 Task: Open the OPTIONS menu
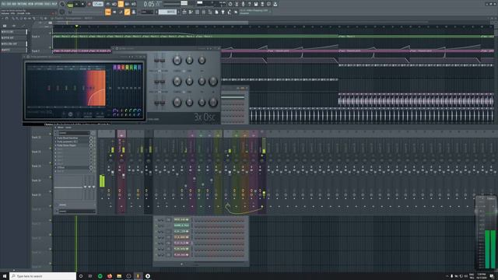(39, 4)
